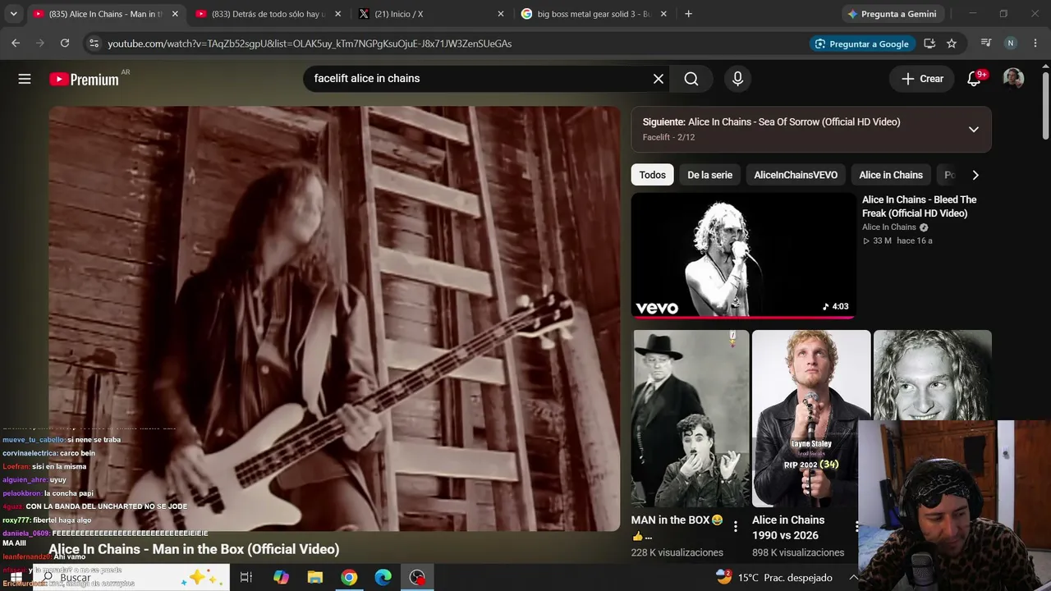
Task: Open YouTube notifications bell
Action: pyautogui.click(x=975, y=79)
